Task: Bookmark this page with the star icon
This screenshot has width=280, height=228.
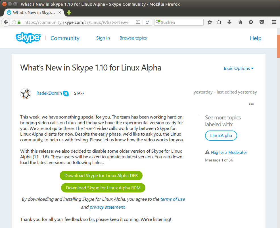Action: pos(210,22)
